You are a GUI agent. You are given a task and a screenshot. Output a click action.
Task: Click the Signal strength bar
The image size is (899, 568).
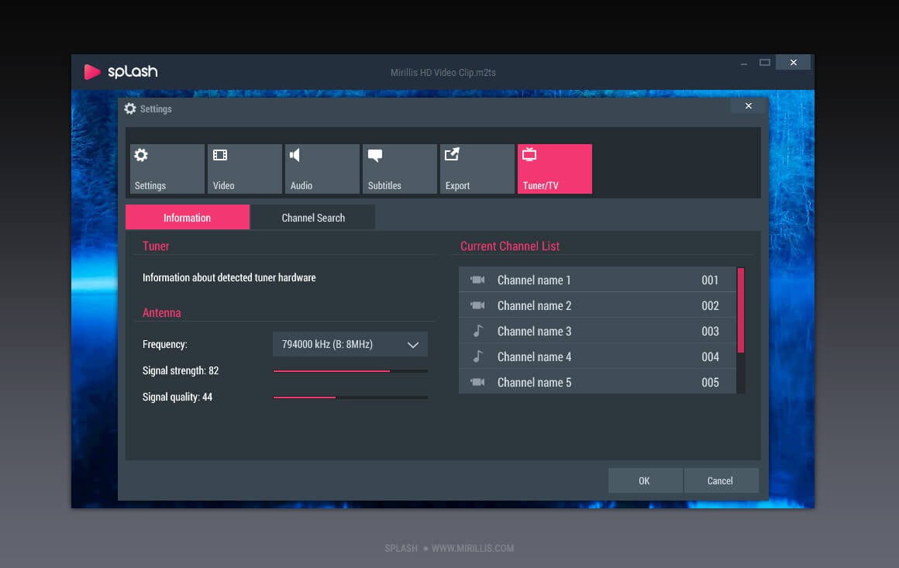pyautogui.click(x=350, y=371)
